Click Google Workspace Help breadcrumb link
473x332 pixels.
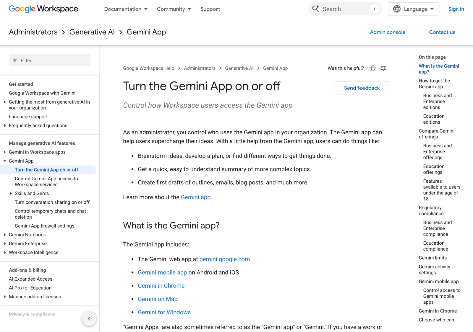pos(149,68)
